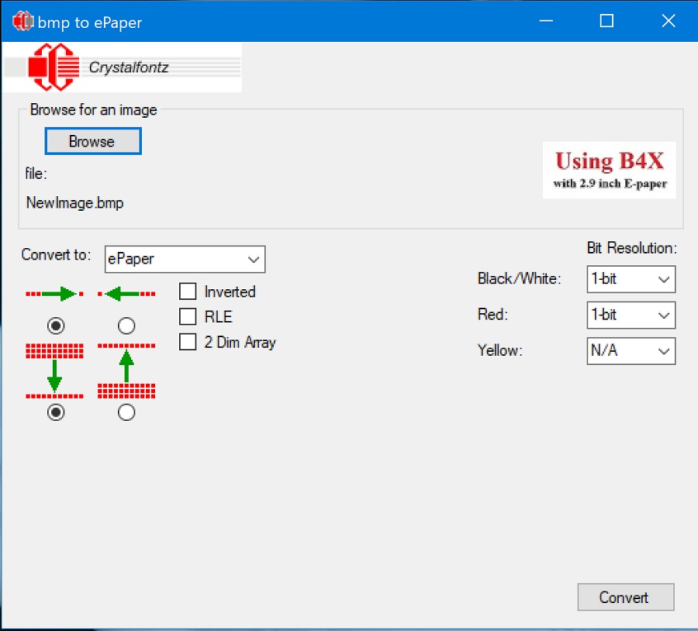Click the 'Bit Resolution:' label
This screenshot has height=631, width=698.
[x=631, y=248]
